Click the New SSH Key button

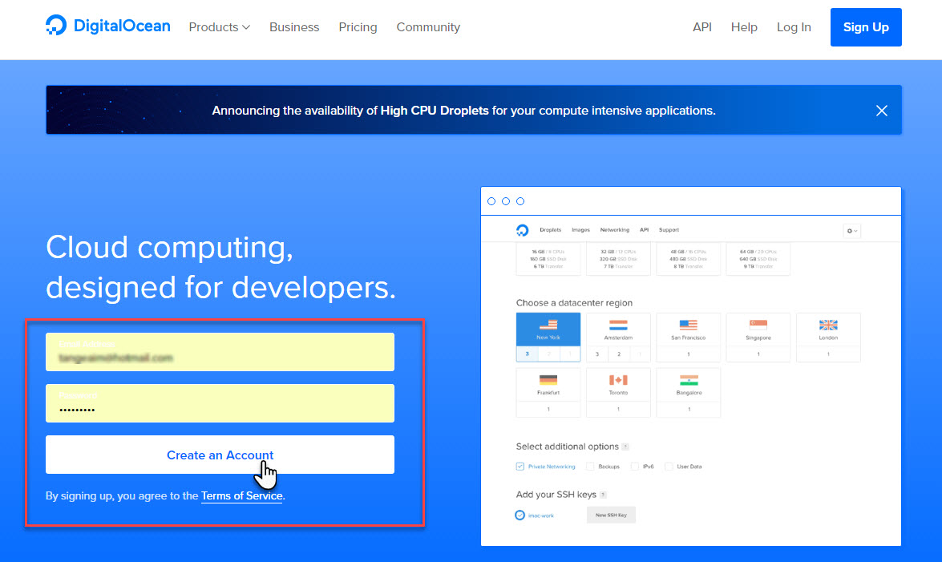(611, 516)
